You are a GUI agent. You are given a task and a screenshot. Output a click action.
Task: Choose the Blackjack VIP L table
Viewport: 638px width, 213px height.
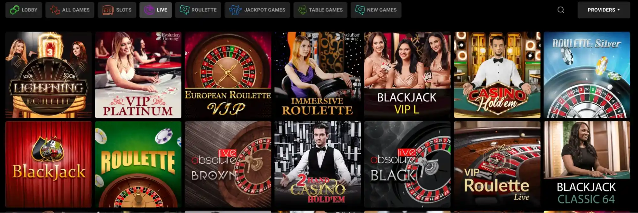[x=407, y=75]
